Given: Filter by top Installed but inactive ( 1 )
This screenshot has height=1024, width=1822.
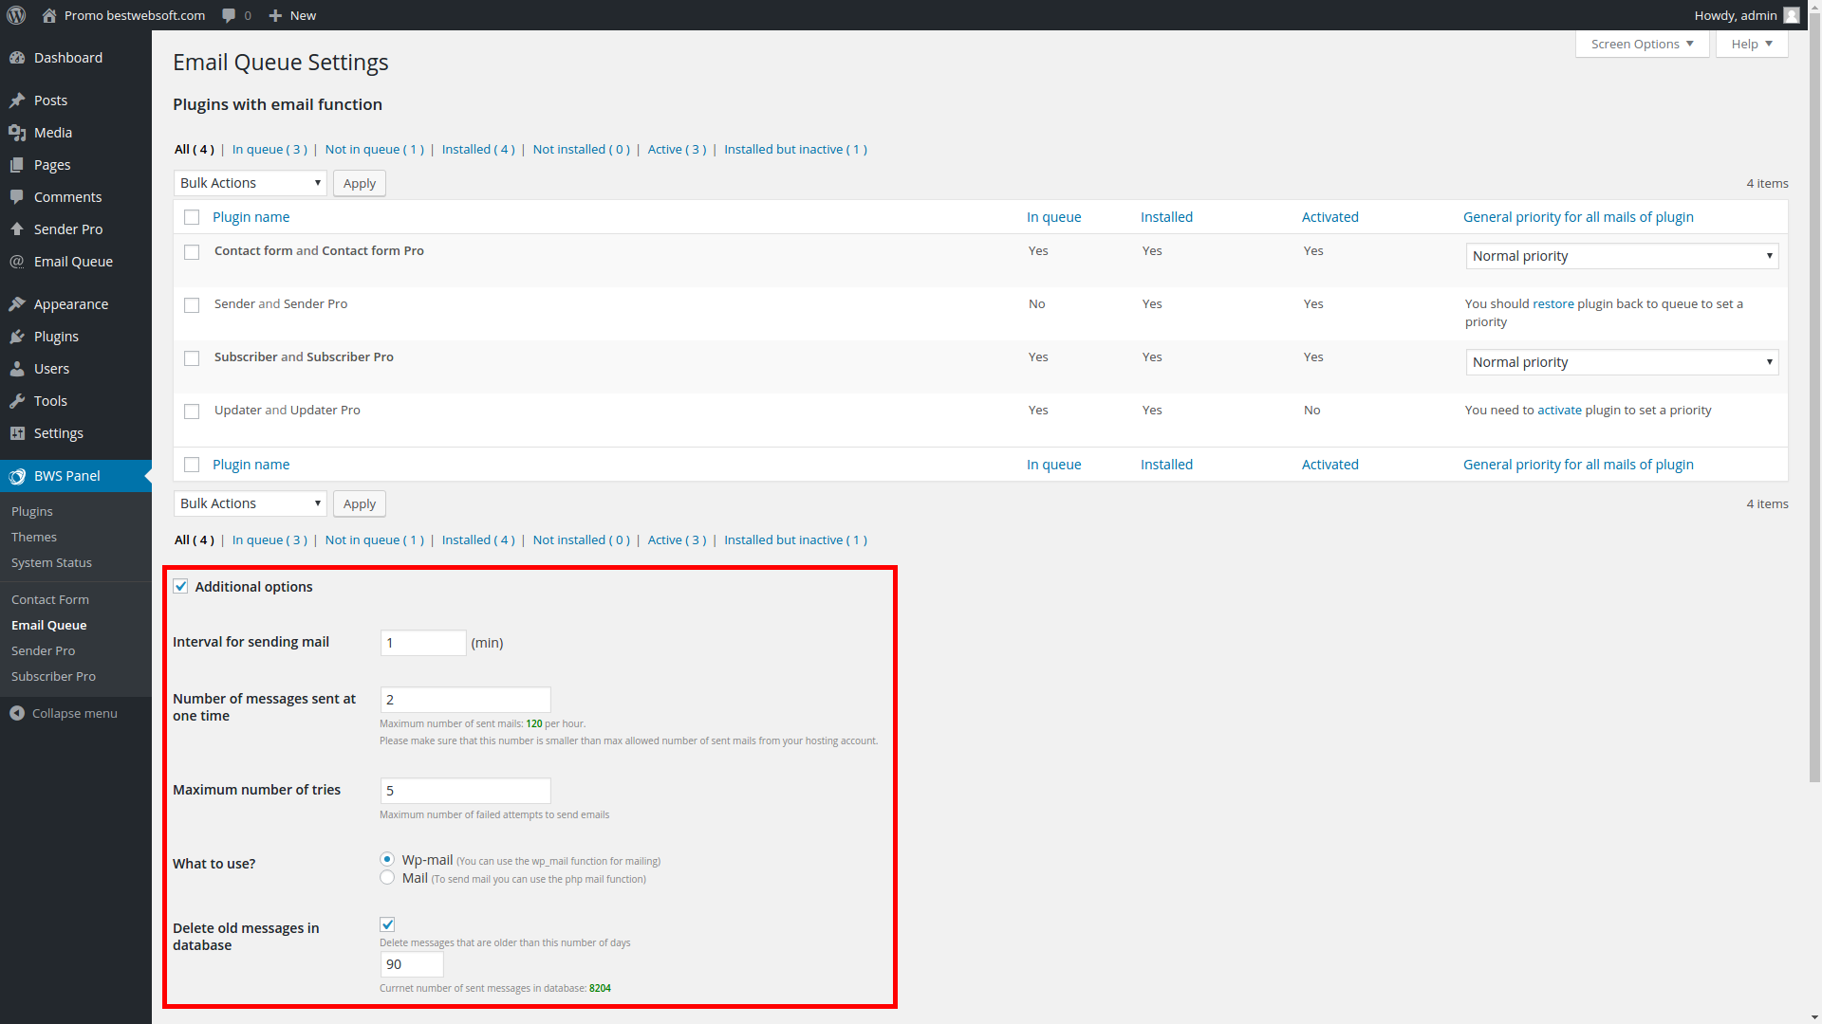Looking at the screenshot, I should point(795,149).
